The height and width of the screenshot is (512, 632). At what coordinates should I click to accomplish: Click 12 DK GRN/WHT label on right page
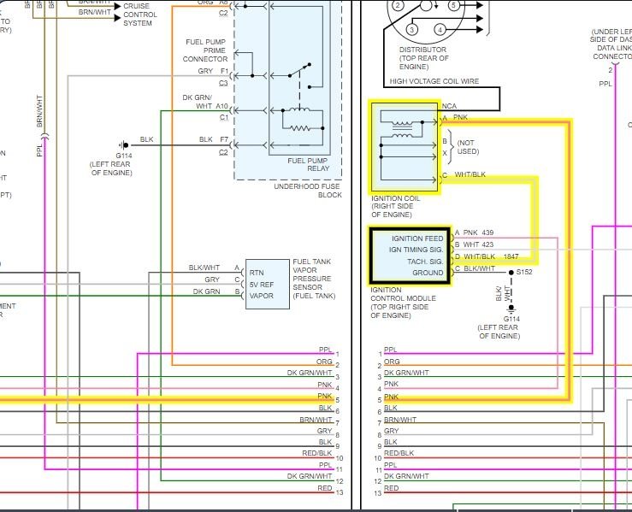pyautogui.click(x=401, y=477)
